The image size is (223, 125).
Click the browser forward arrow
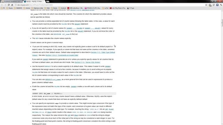(5, 5)
